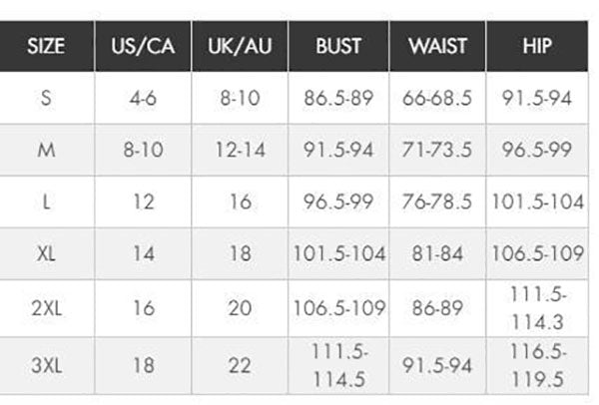The width and height of the screenshot is (599, 405).
Task: Click the L size label
Action: (x=46, y=202)
